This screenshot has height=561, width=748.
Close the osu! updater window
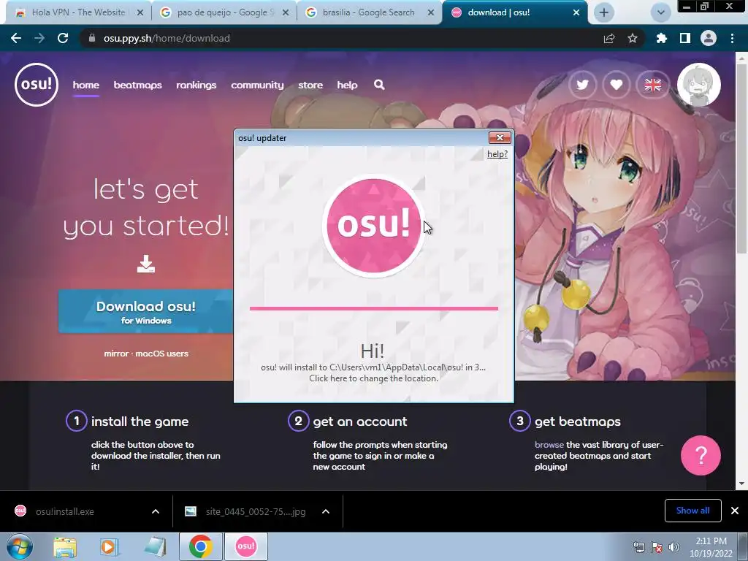coord(500,138)
